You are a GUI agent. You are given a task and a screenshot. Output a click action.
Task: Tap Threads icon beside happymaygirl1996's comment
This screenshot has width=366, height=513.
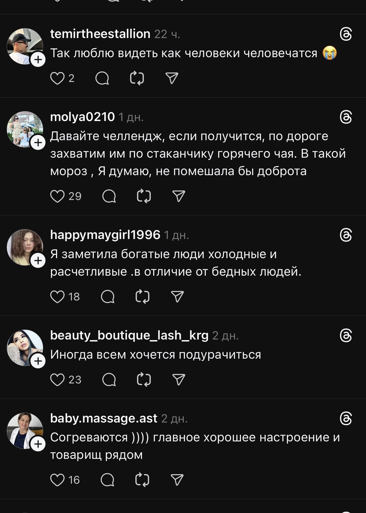click(x=346, y=235)
